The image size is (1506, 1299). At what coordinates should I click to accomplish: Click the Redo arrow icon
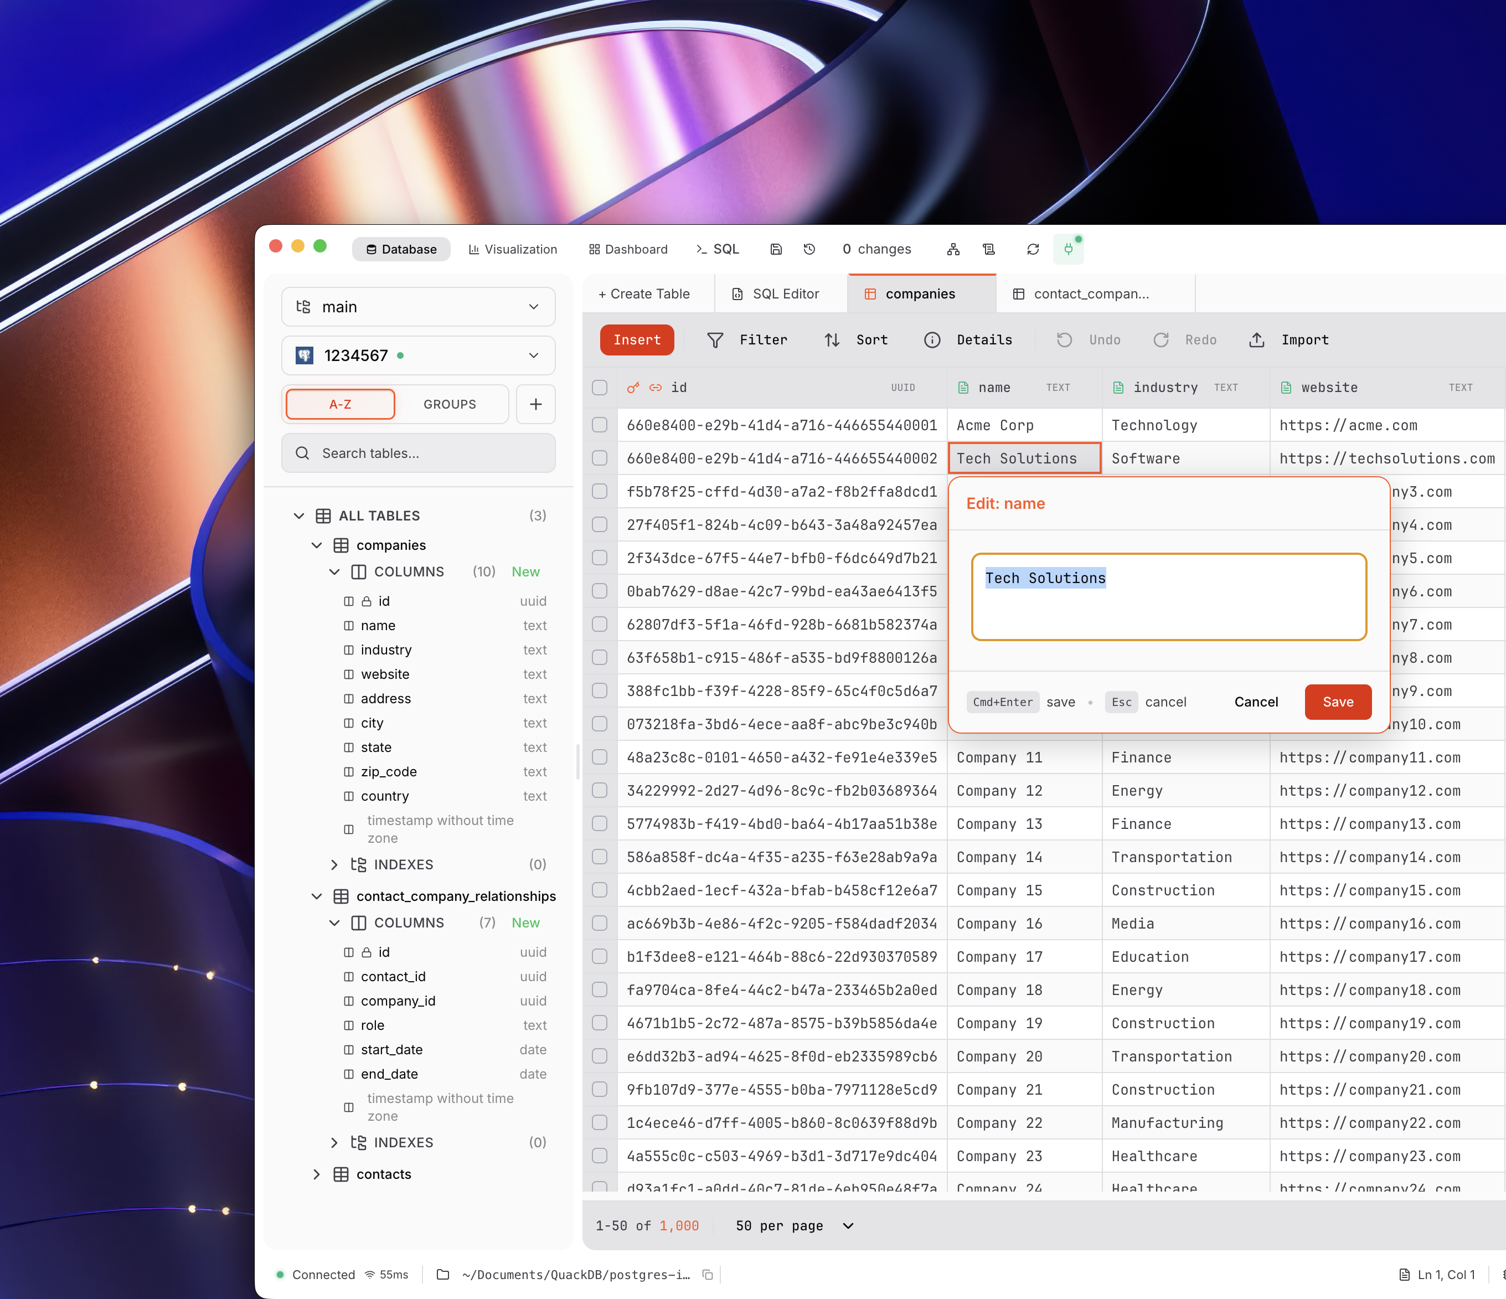[1161, 340]
